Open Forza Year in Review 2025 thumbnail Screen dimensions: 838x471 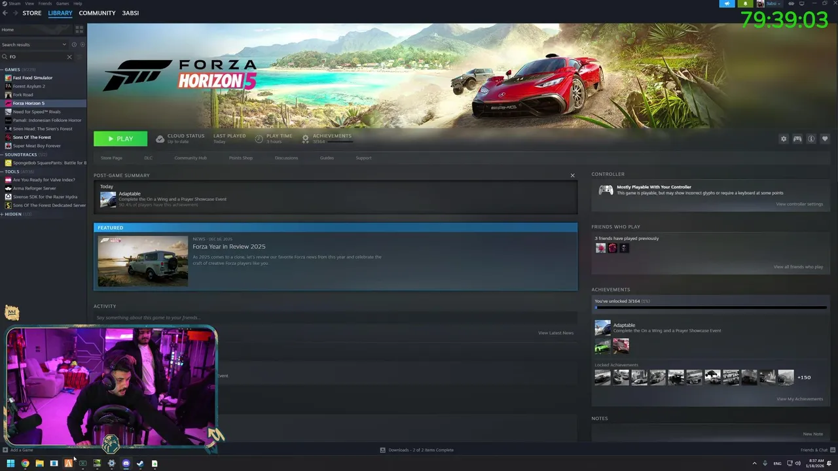[x=143, y=261]
